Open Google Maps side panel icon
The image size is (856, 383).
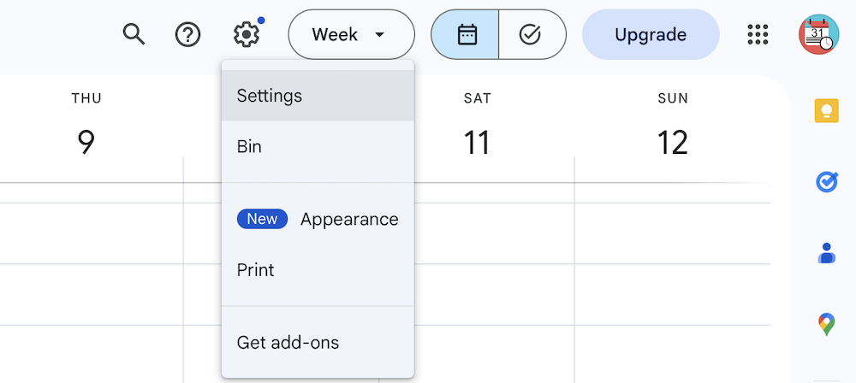[826, 324]
